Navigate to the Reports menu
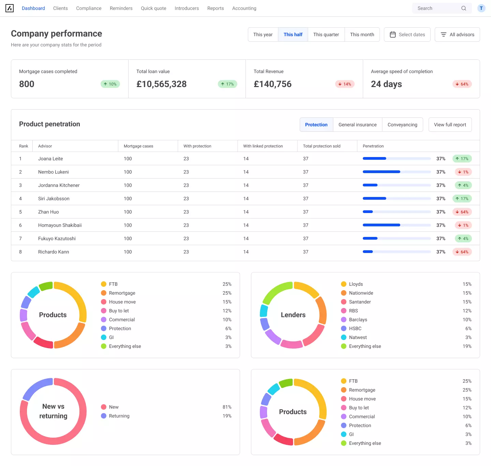 click(x=215, y=8)
